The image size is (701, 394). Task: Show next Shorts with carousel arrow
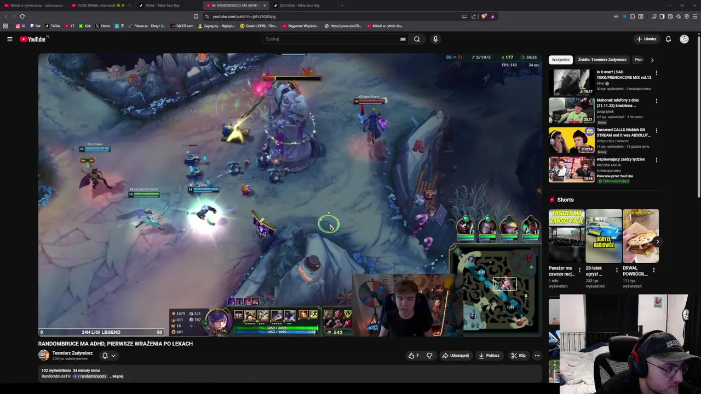pos(657,241)
